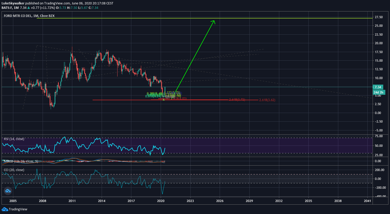This screenshot has height=214, width=390.
Task: Click the 15.00 price axis label
Action: coord(379,61)
